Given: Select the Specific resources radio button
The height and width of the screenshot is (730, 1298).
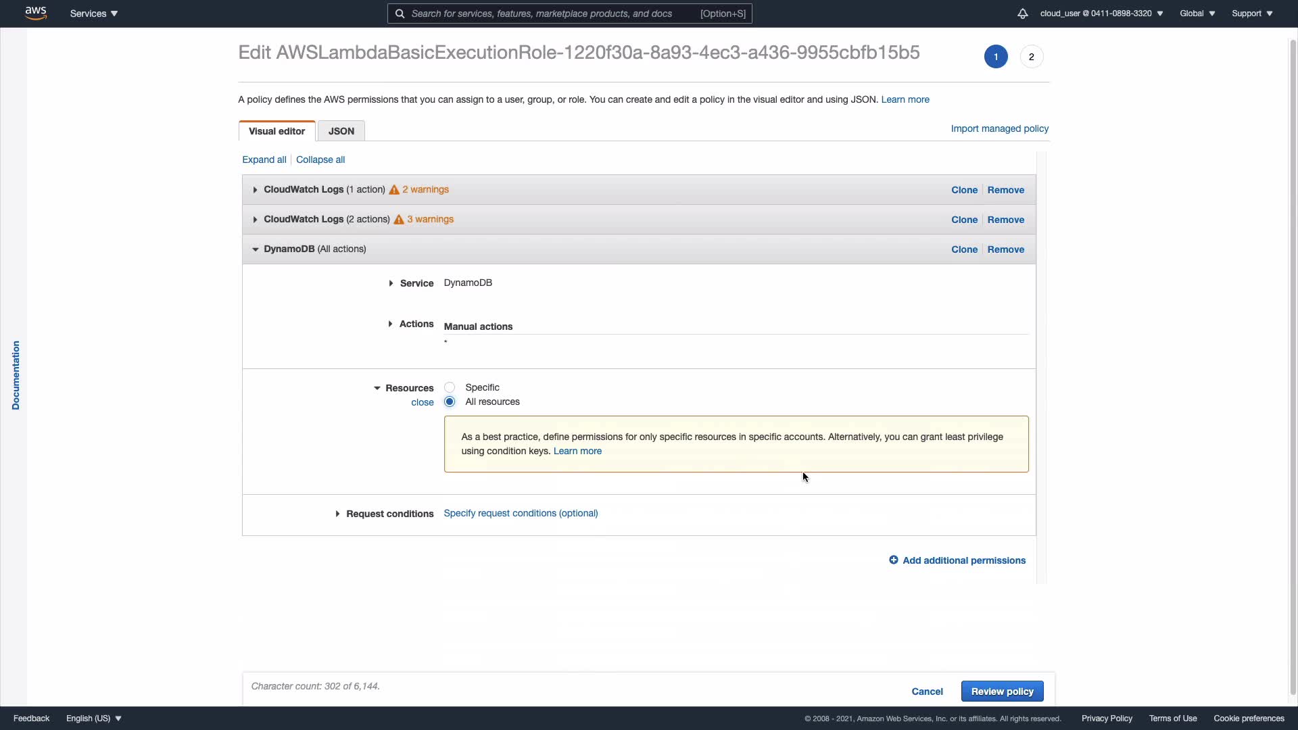Looking at the screenshot, I should coord(450,387).
